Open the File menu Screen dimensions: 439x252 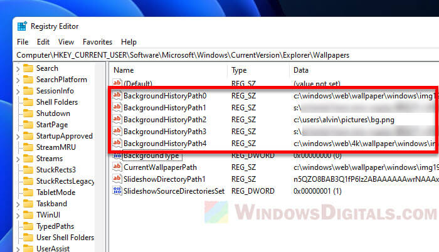coord(23,42)
